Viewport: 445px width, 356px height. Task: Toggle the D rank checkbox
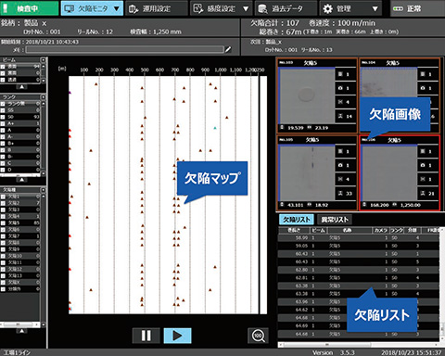3,170
